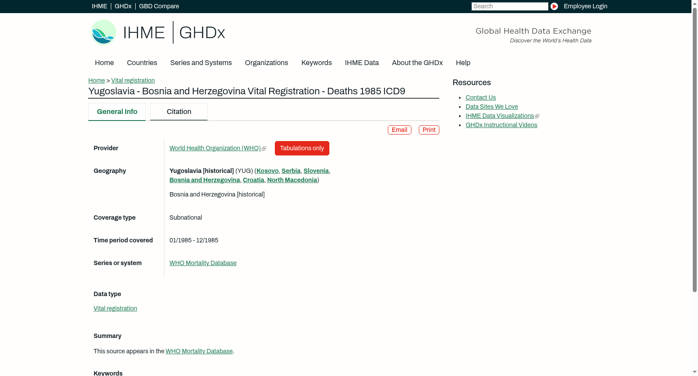The height and width of the screenshot is (376, 698).
Task: Focus the Search input field
Action: click(510, 6)
